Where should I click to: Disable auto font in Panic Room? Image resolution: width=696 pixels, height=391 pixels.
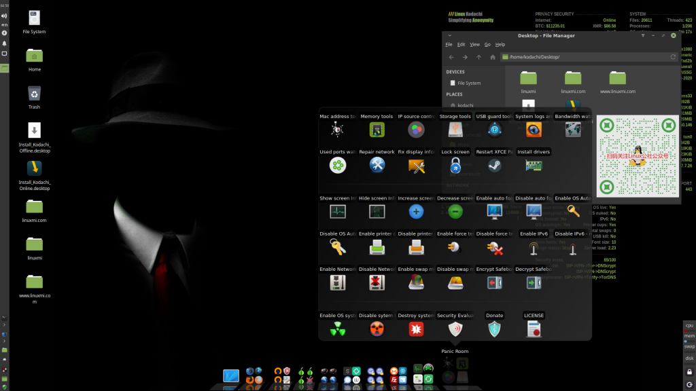click(534, 212)
